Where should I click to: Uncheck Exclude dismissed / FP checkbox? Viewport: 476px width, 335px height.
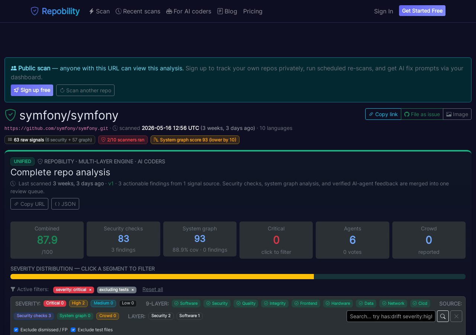point(16,330)
